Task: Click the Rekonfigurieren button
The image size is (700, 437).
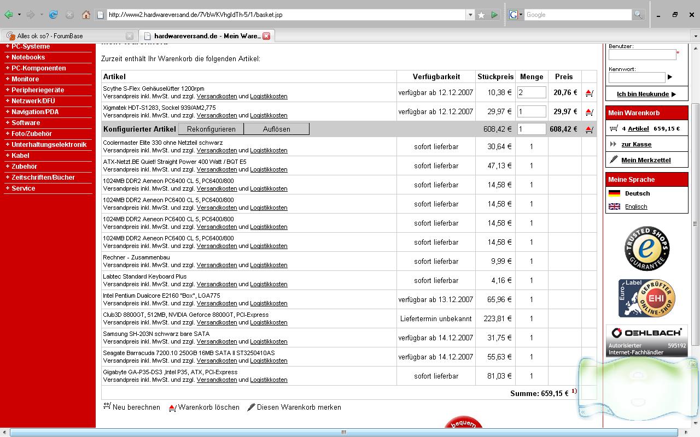Action: (x=211, y=129)
